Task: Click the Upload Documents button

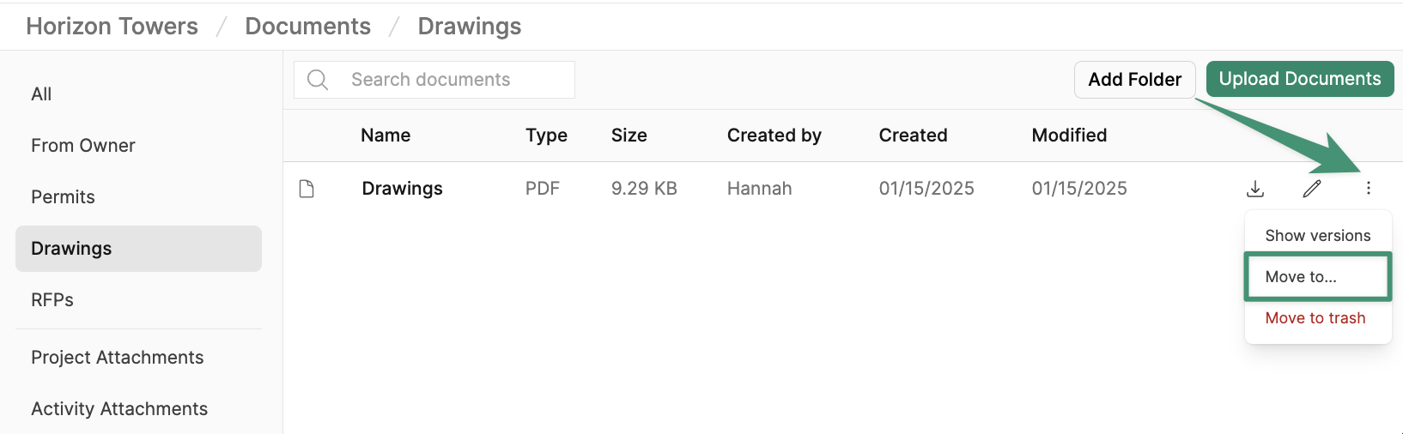Action: pos(1300,79)
